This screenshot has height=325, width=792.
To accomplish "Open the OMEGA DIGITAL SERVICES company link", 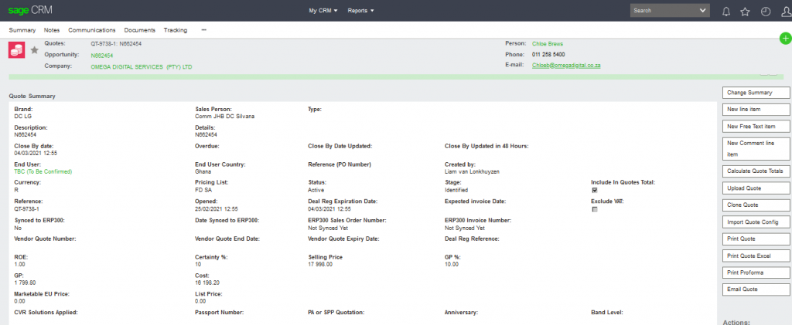I will [x=141, y=67].
